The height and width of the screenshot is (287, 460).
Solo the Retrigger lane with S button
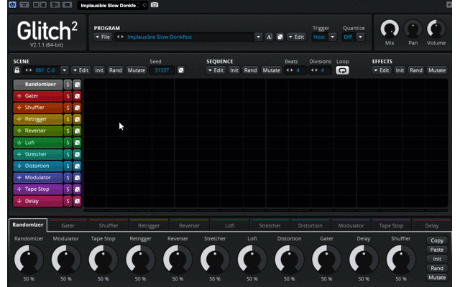pyautogui.click(x=68, y=119)
